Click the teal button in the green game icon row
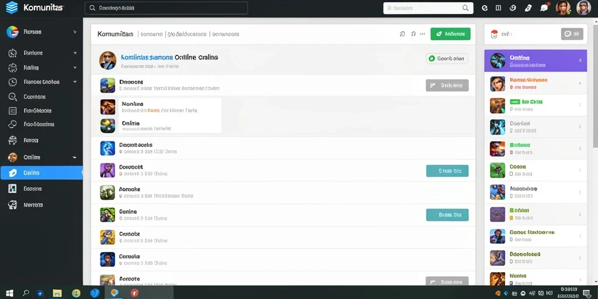598x299 pixels. (x=447, y=215)
